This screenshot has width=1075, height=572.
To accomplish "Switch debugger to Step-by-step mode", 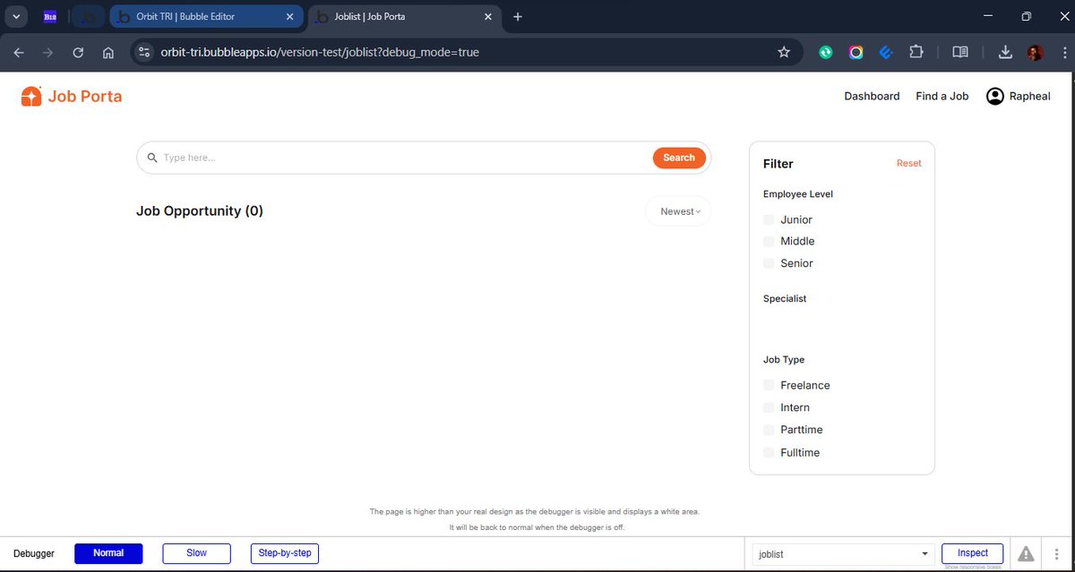I will (x=284, y=553).
